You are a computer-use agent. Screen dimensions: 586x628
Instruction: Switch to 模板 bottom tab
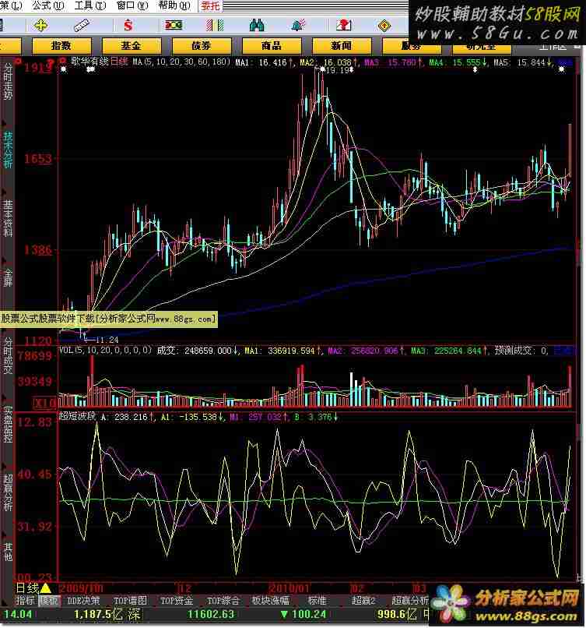[49, 600]
